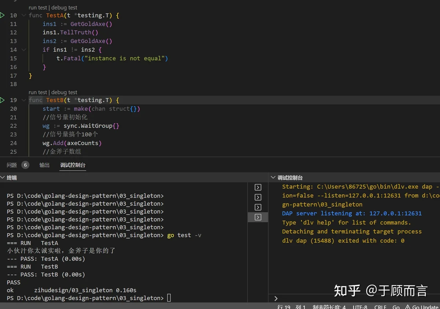Image resolution: width=440 pixels, height=309 pixels.
Task: Switch to the 输出 panel tab
Action: click(44, 165)
